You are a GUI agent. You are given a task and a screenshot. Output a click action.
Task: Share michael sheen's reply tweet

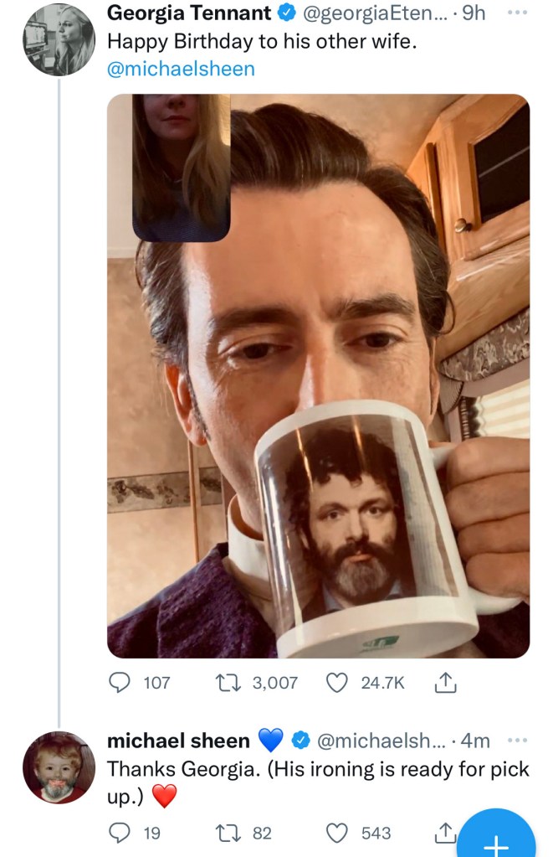[x=443, y=832]
